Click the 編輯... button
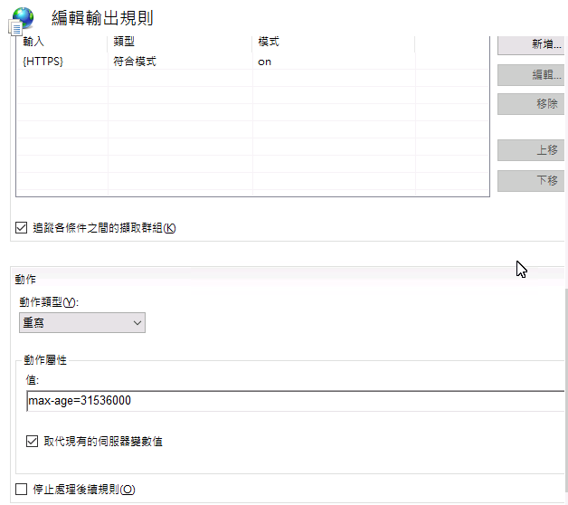This screenshot has height=505, width=568. (x=531, y=75)
